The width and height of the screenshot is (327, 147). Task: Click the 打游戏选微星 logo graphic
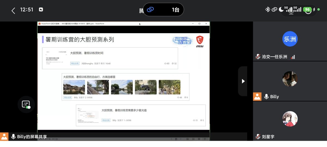pos(183,40)
